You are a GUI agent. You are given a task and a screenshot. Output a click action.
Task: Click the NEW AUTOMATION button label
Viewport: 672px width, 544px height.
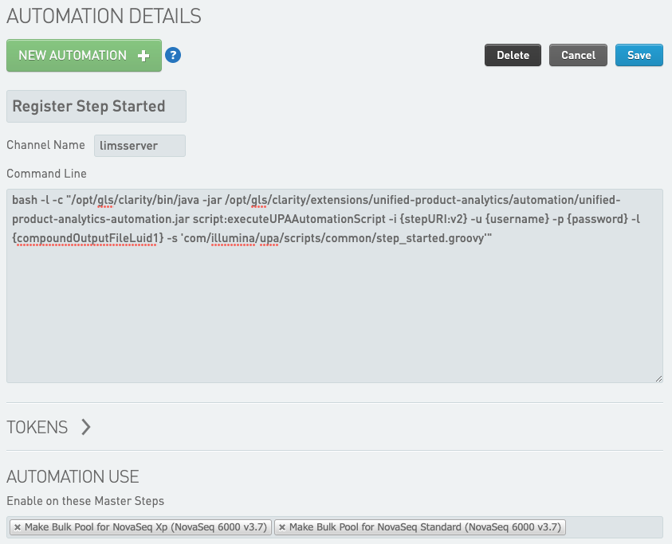tap(73, 56)
